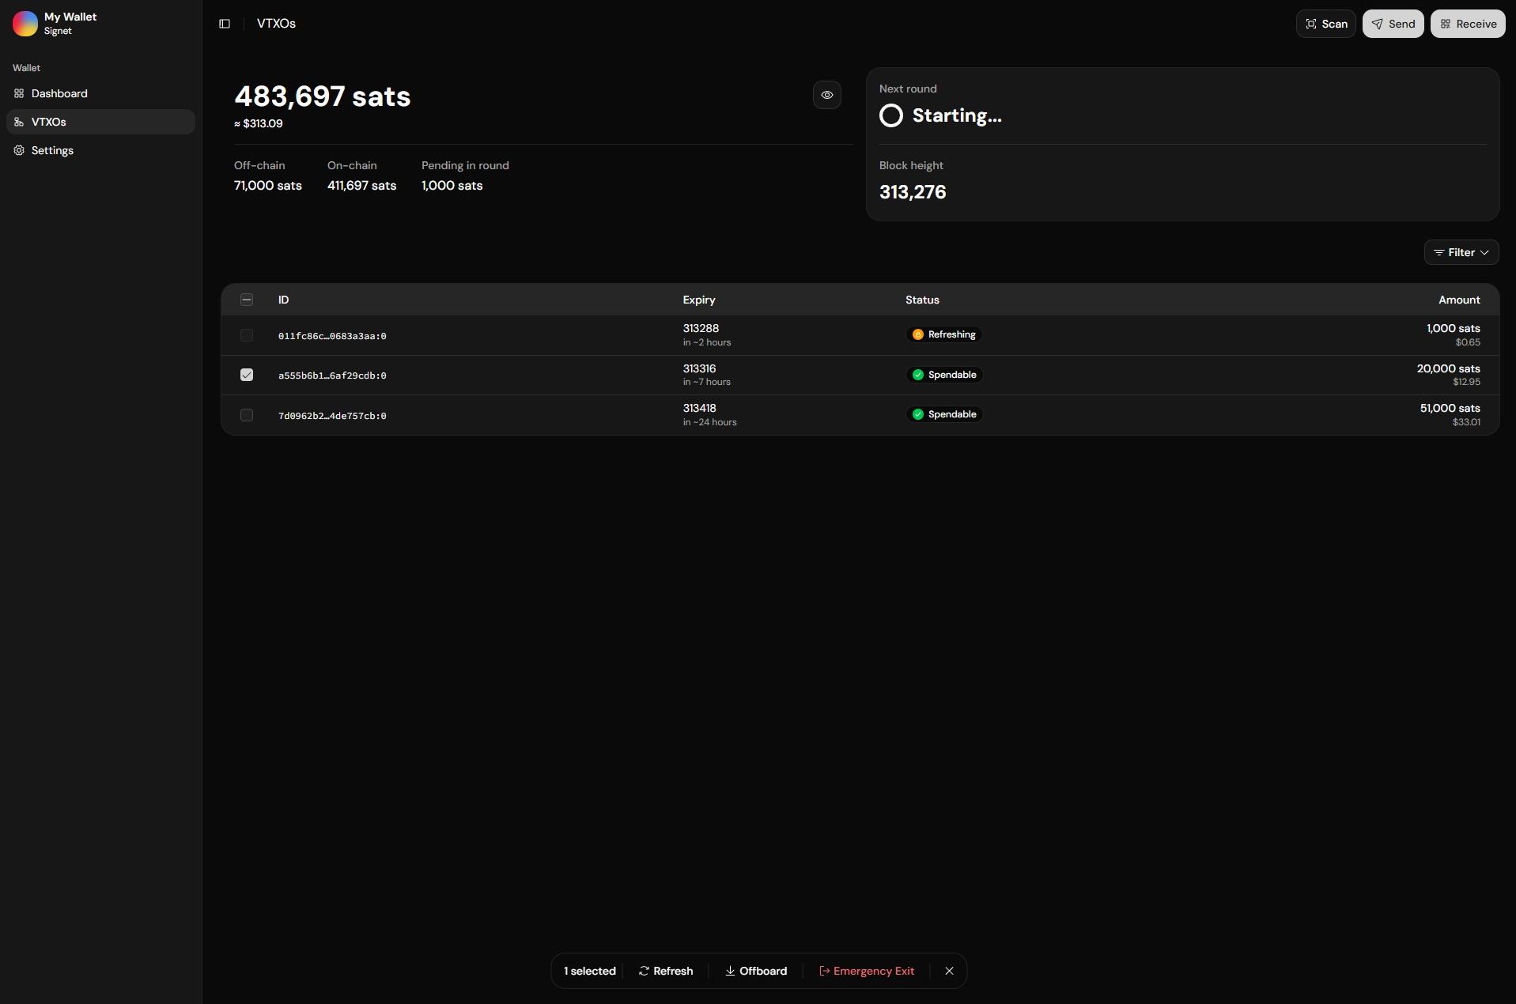Uncheck the a555b6b1…6af29cdb:0 row checkbox

[247, 375]
